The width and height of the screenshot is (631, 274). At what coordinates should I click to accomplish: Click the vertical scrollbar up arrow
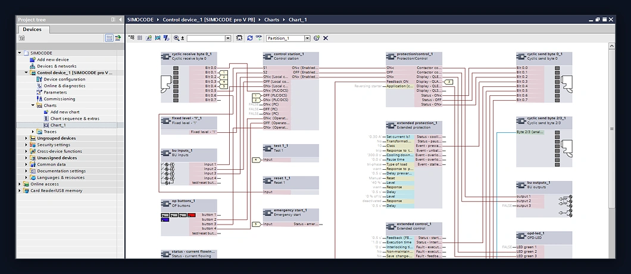(612, 46)
